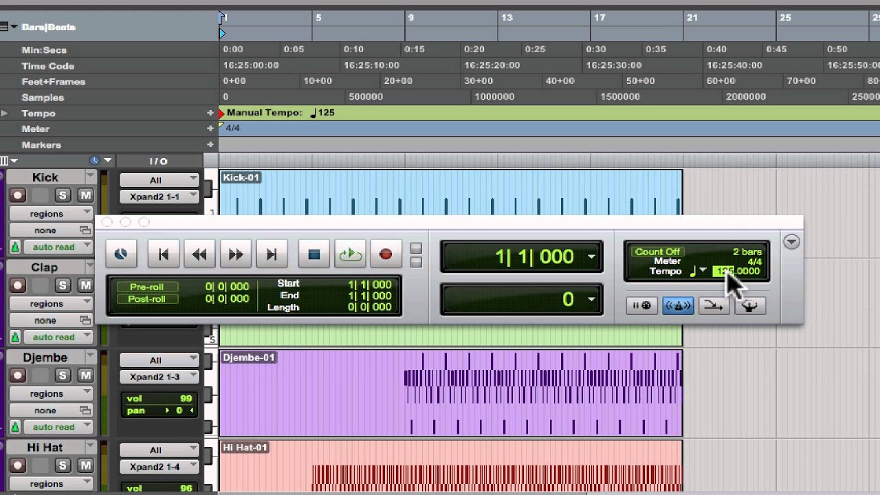880x495 pixels.
Task: Go to end with the transport button
Action: pyautogui.click(x=271, y=254)
